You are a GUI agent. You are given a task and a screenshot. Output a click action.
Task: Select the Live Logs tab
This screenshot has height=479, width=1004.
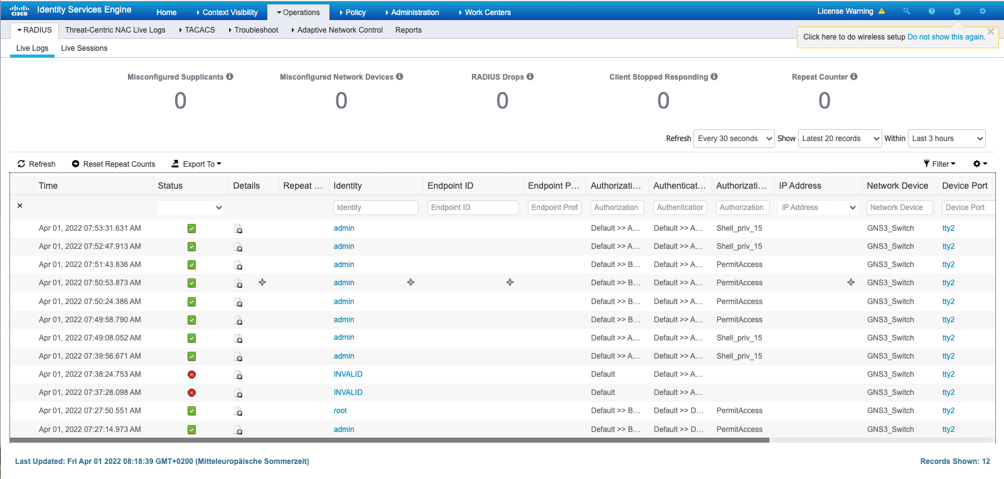click(x=32, y=48)
